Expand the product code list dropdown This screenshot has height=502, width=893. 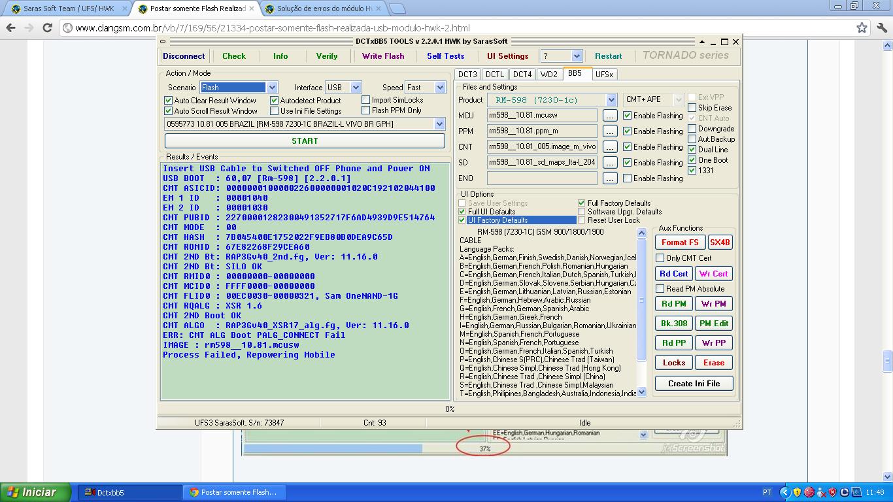click(x=439, y=124)
